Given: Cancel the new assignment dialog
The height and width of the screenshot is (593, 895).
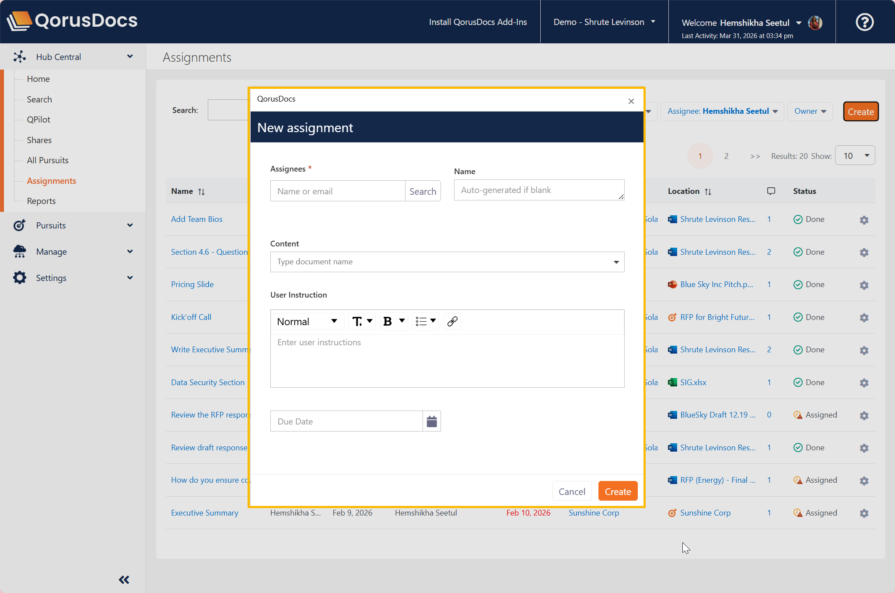Looking at the screenshot, I should click(571, 491).
